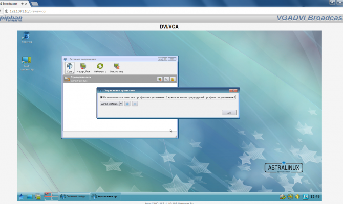
Task: Close the profile management dialog
Action: [233, 90]
